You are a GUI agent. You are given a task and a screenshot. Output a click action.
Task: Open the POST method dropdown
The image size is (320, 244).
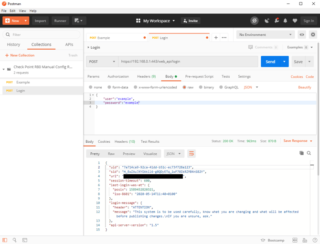click(x=102, y=62)
